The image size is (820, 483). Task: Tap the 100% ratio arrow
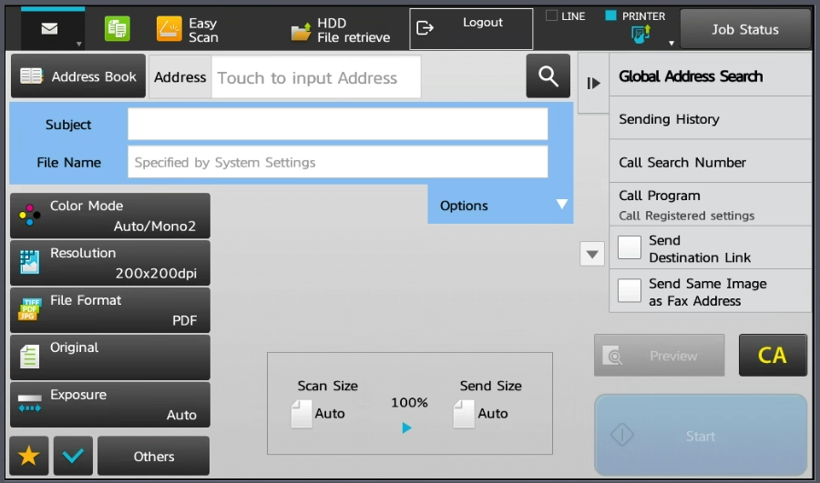tap(407, 428)
